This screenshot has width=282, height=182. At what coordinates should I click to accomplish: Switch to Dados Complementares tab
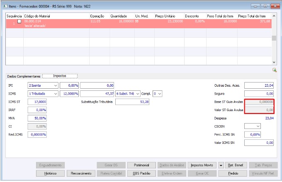tap(24, 76)
